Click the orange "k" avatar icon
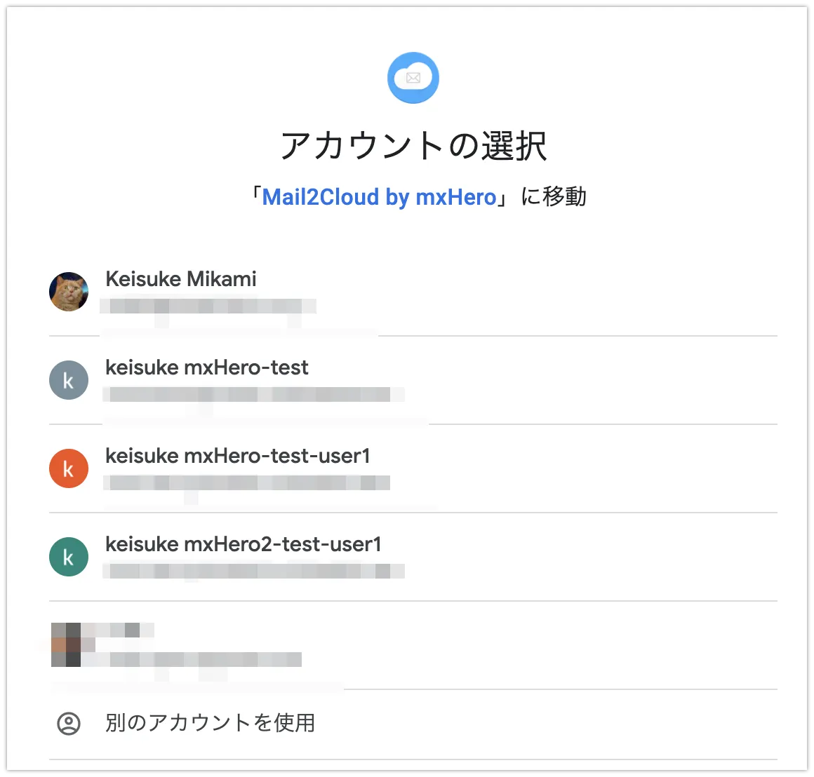Viewport: 814px width, 777px height. pyautogui.click(x=69, y=468)
